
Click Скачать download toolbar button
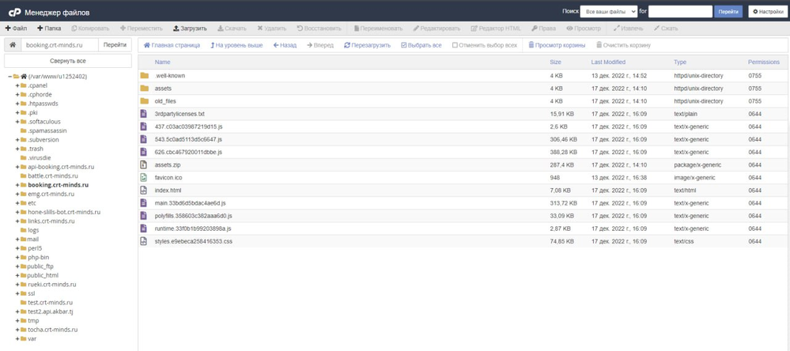[232, 28]
